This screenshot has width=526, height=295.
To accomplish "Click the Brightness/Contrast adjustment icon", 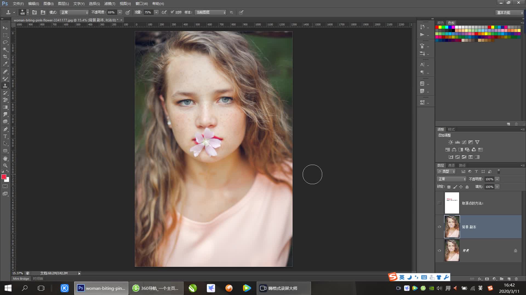I will (x=450, y=142).
